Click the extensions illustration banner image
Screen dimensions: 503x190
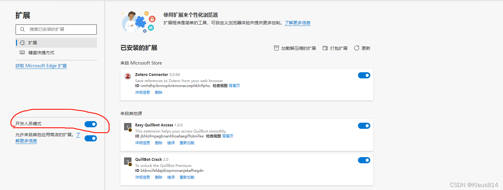coord(139,22)
